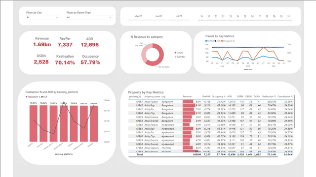
Task: Sort table by RevPAR column header
Action: pyautogui.click(x=206, y=97)
